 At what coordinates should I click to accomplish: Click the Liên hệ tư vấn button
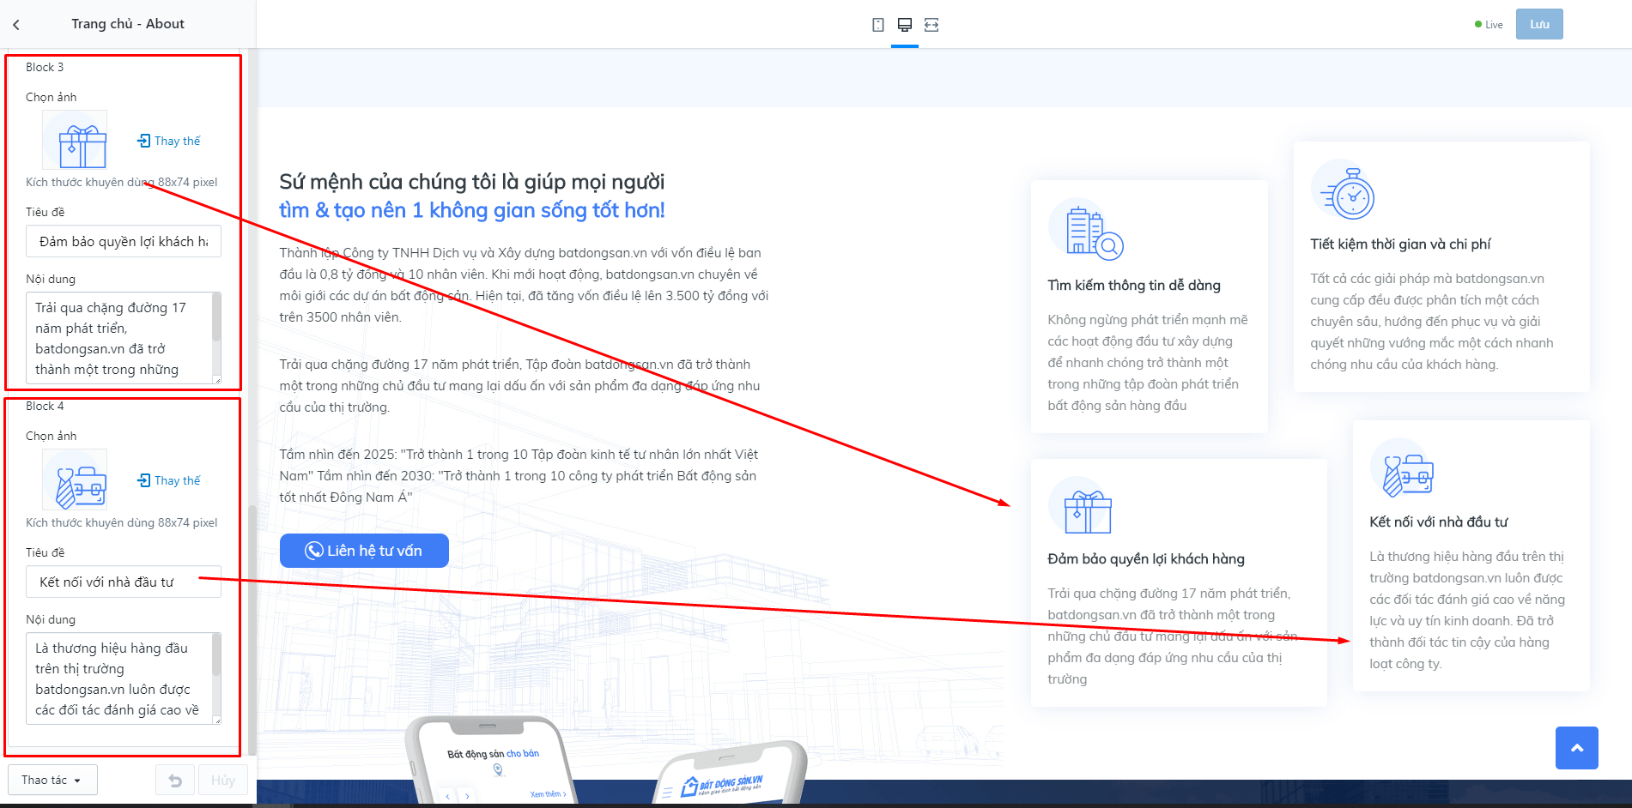point(364,551)
